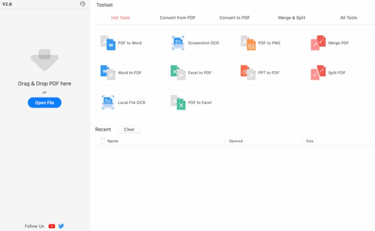
Task: Open the PDF to Word tool icon
Action: point(108,43)
